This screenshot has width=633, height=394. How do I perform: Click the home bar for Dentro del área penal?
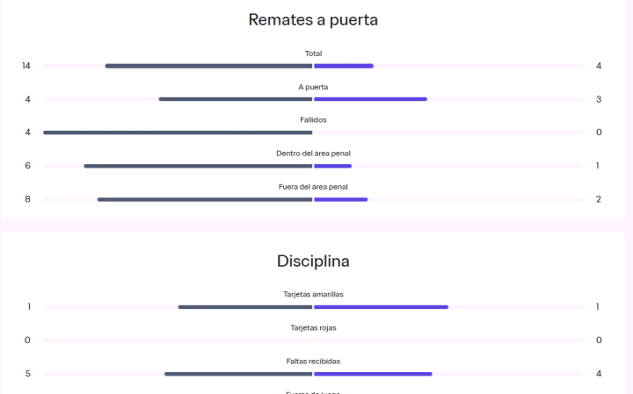(198, 166)
